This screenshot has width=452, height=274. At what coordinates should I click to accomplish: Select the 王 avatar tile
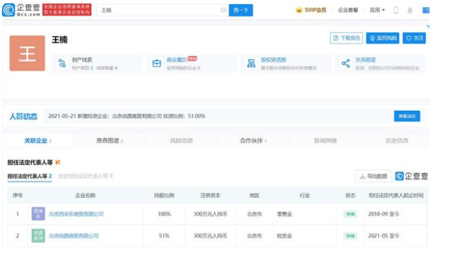point(27,53)
